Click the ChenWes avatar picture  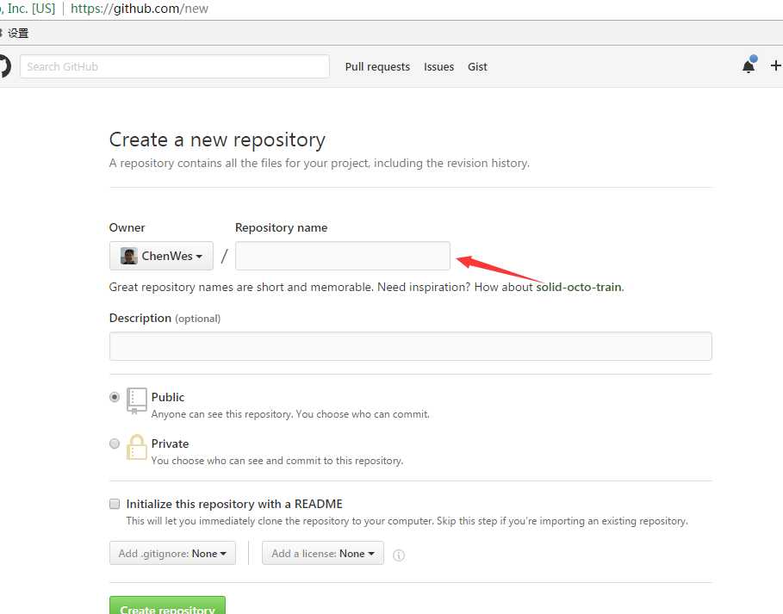pos(129,256)
